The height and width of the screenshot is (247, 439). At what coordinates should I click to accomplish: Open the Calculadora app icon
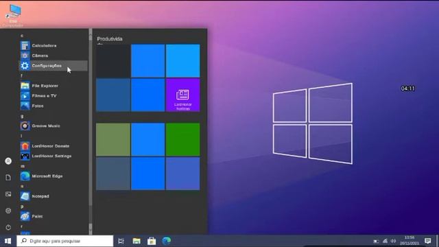pos(25,45)
